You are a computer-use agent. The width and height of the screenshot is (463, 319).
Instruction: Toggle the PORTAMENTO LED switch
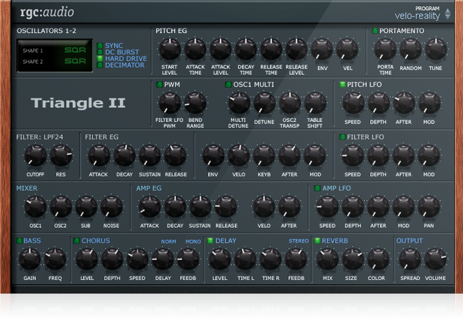pyautogui.click(x=374, y=31)
